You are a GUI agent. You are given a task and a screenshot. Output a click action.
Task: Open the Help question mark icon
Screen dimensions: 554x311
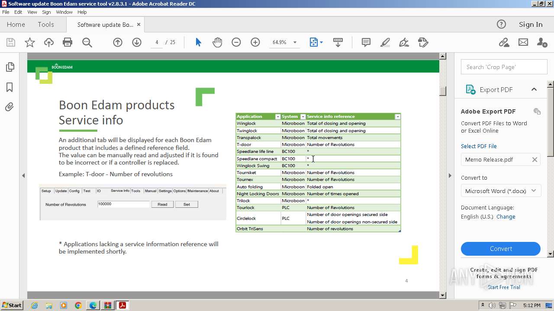click(501, 24)
